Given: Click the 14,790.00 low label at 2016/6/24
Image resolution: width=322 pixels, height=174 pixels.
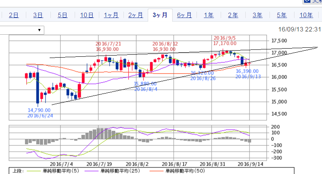Looking at the screenshot, I should pos(39,110).
